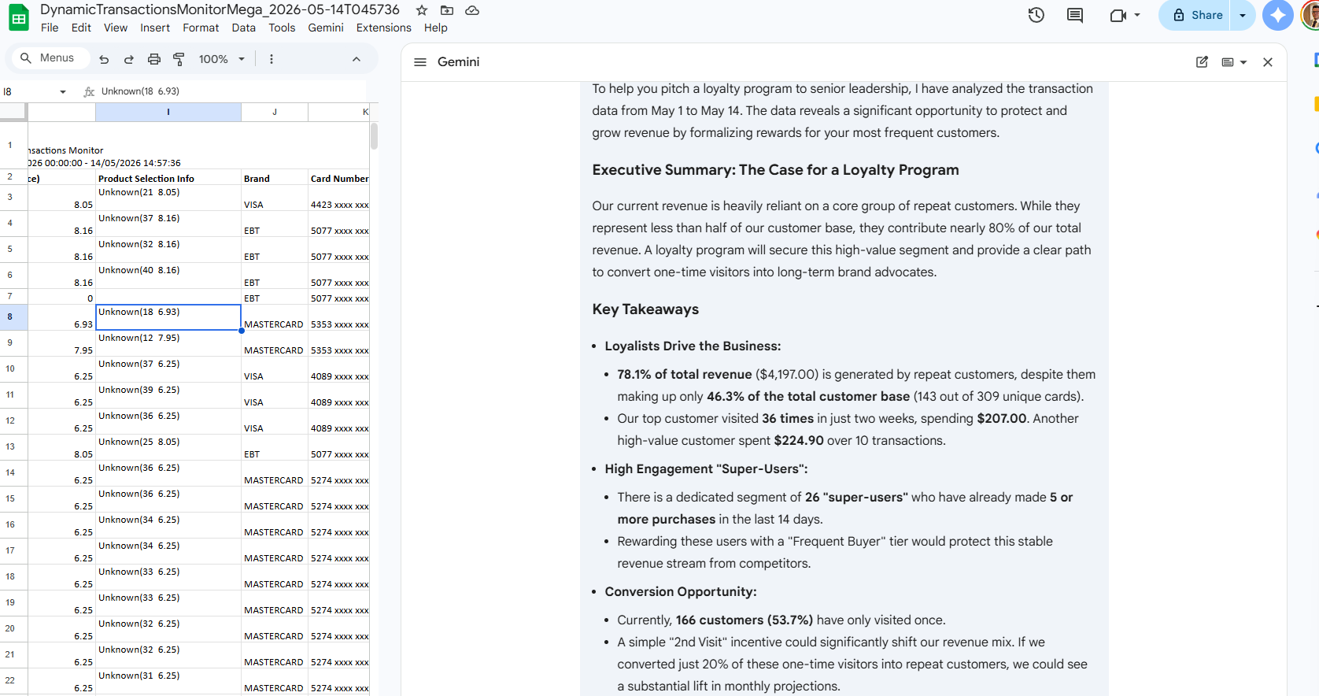Open the Help menu
This screenshot has height=696, width=1319.
click(436, 28)
